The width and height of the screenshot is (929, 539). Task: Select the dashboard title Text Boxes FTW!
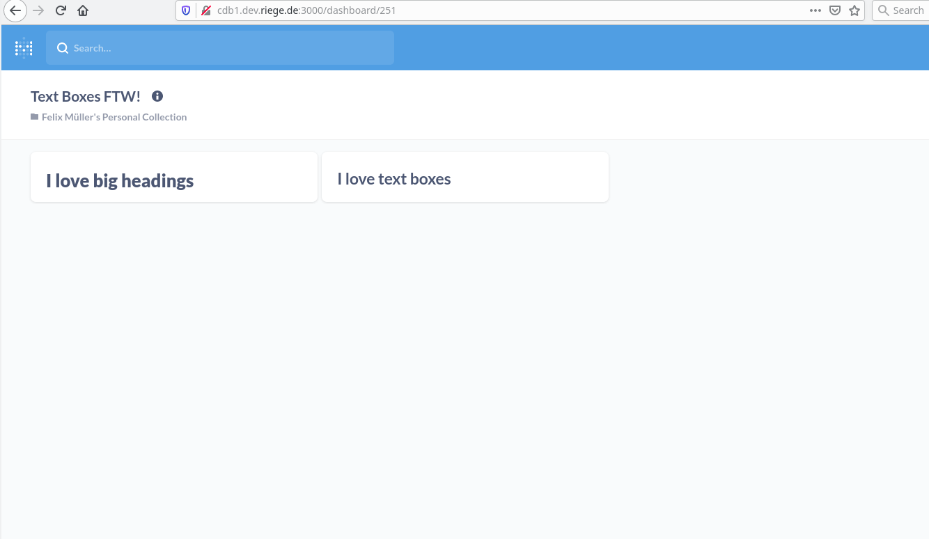pos(86,96)
